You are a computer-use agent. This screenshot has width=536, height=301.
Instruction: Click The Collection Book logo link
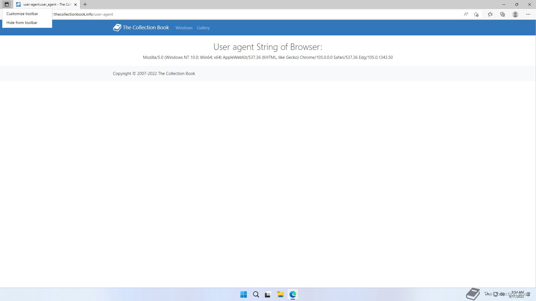141,28
